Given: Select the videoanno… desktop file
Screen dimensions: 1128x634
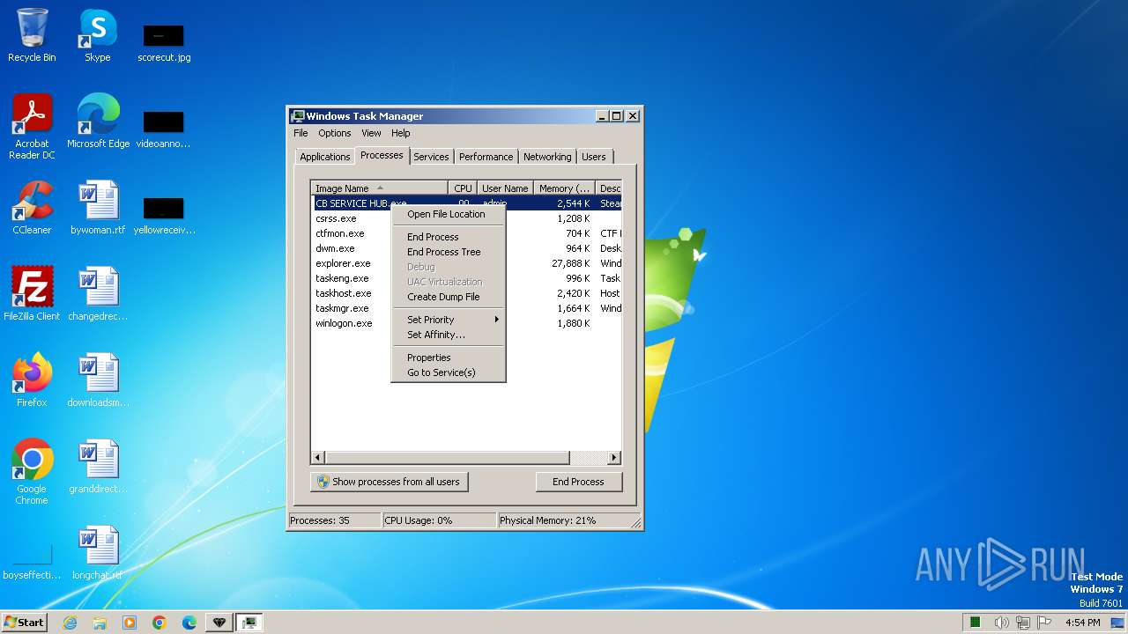Looking at the screenshot, I should coord(164,129).
